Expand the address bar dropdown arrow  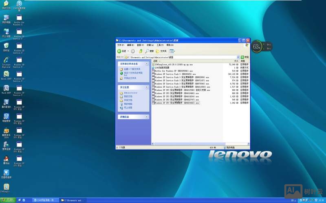(238, 57)
